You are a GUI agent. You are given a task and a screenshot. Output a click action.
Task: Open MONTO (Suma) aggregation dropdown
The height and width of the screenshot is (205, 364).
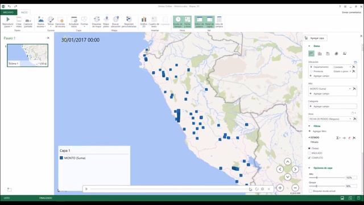[350, 89]
